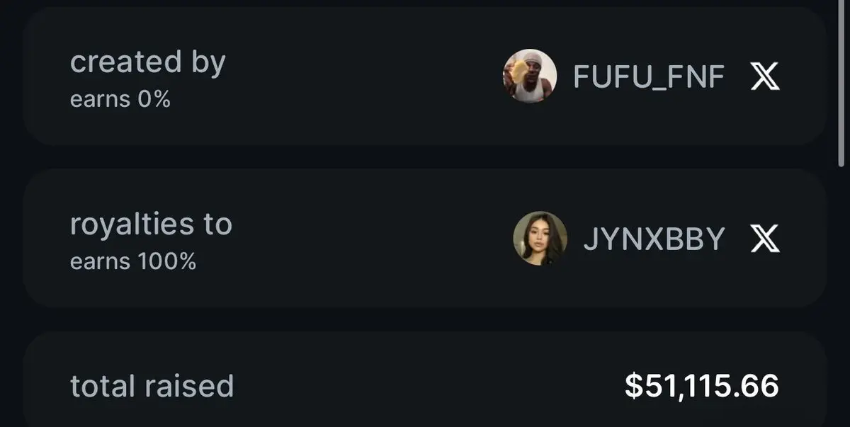
Task: Select the 'royalties to' label
Action: 151,224
